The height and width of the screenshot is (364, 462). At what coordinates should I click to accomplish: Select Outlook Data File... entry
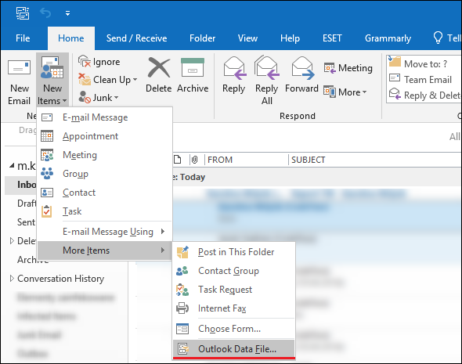(234, 349)
